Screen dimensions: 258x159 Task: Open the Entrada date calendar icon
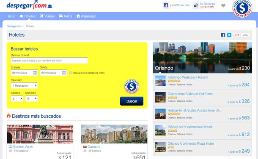[35, 73]
